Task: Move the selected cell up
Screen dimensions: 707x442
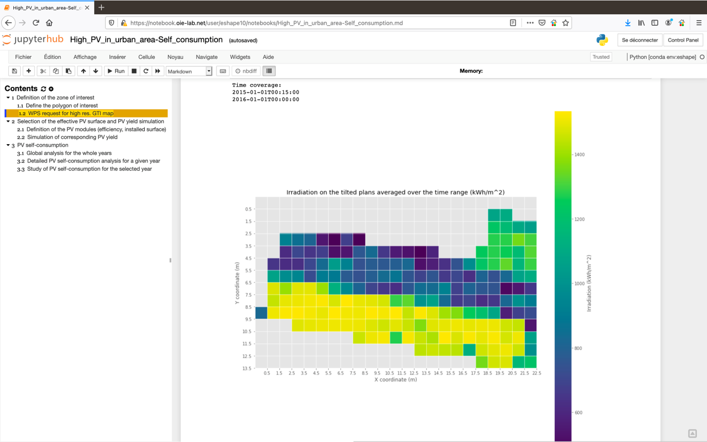Action: point(83,71)
